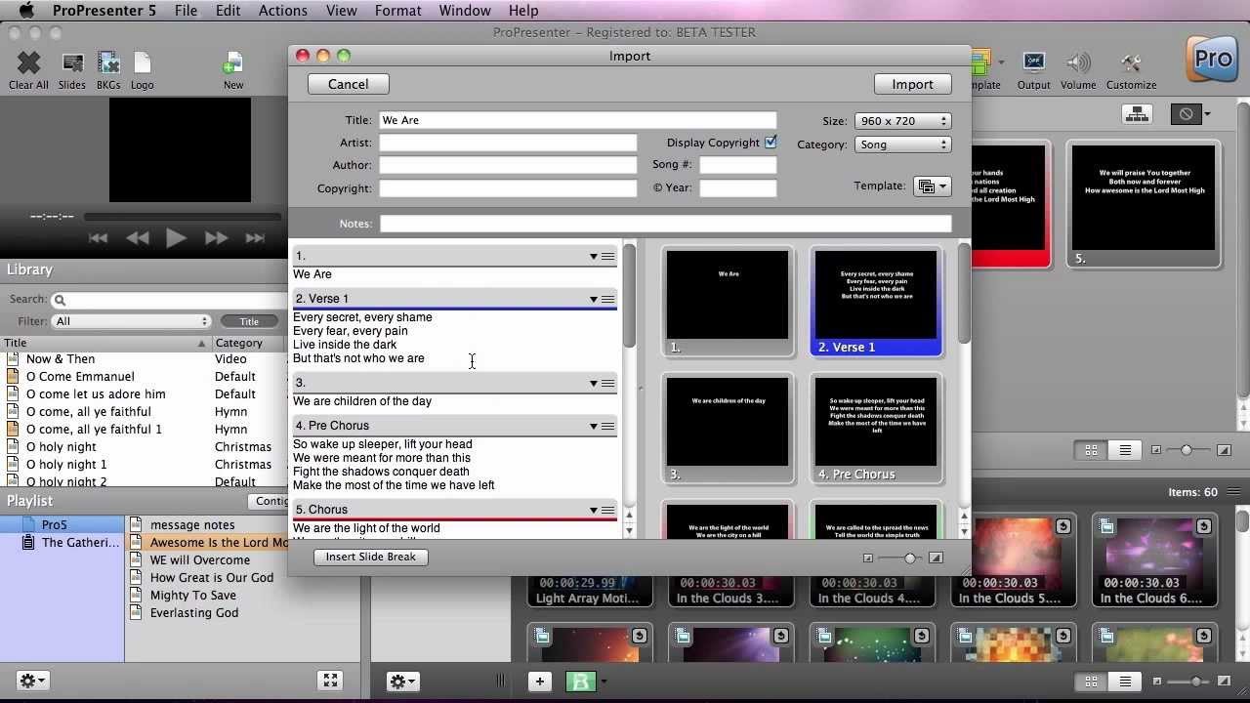Image resolution: width=1250 pixels, height=703 pixels.
Task: Click the play button in preview
Action: [176, 237]
